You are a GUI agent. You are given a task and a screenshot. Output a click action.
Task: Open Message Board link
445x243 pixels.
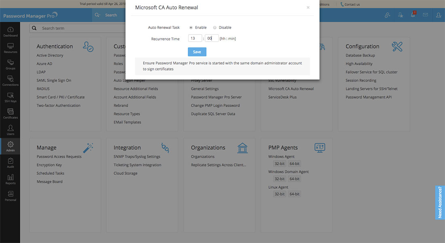pyautogui.click(x=50, y=181)
